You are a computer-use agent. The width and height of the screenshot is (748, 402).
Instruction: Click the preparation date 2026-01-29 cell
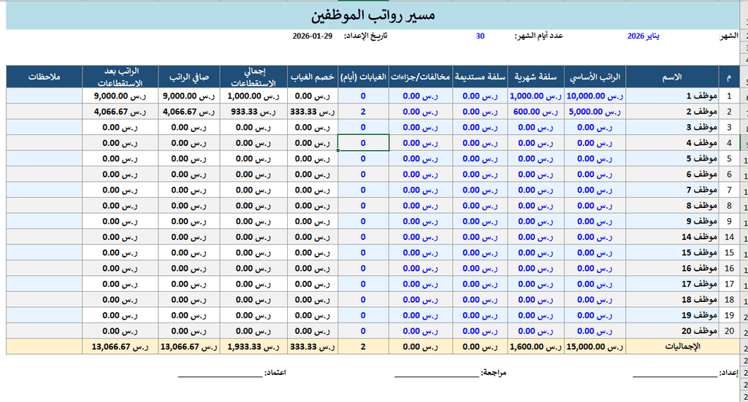tap(313, 36)
